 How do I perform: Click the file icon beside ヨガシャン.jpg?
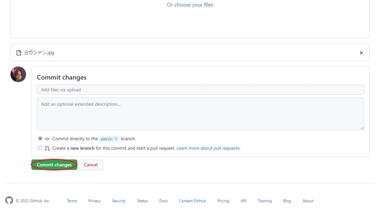[x=19, y=53]
